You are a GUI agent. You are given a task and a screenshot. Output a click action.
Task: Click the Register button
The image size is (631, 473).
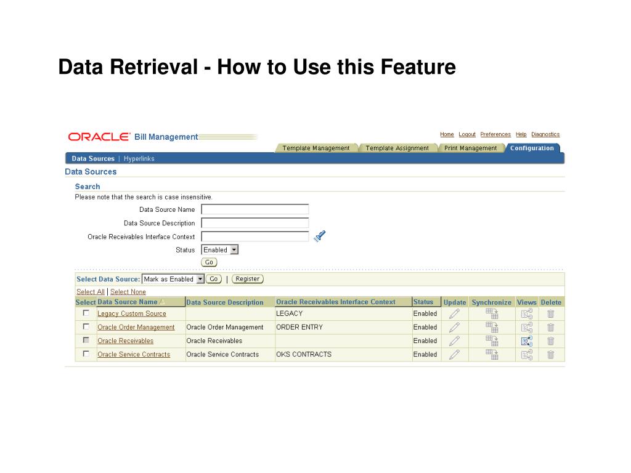[248, 279]
